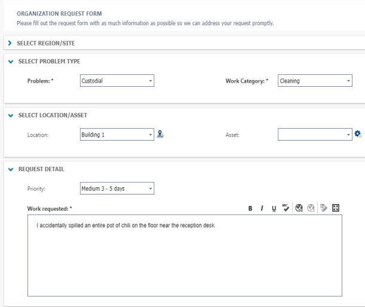Open the Location dropdown showing Building 1
This screenshot has width=365, height=307.
coord(117,135)
